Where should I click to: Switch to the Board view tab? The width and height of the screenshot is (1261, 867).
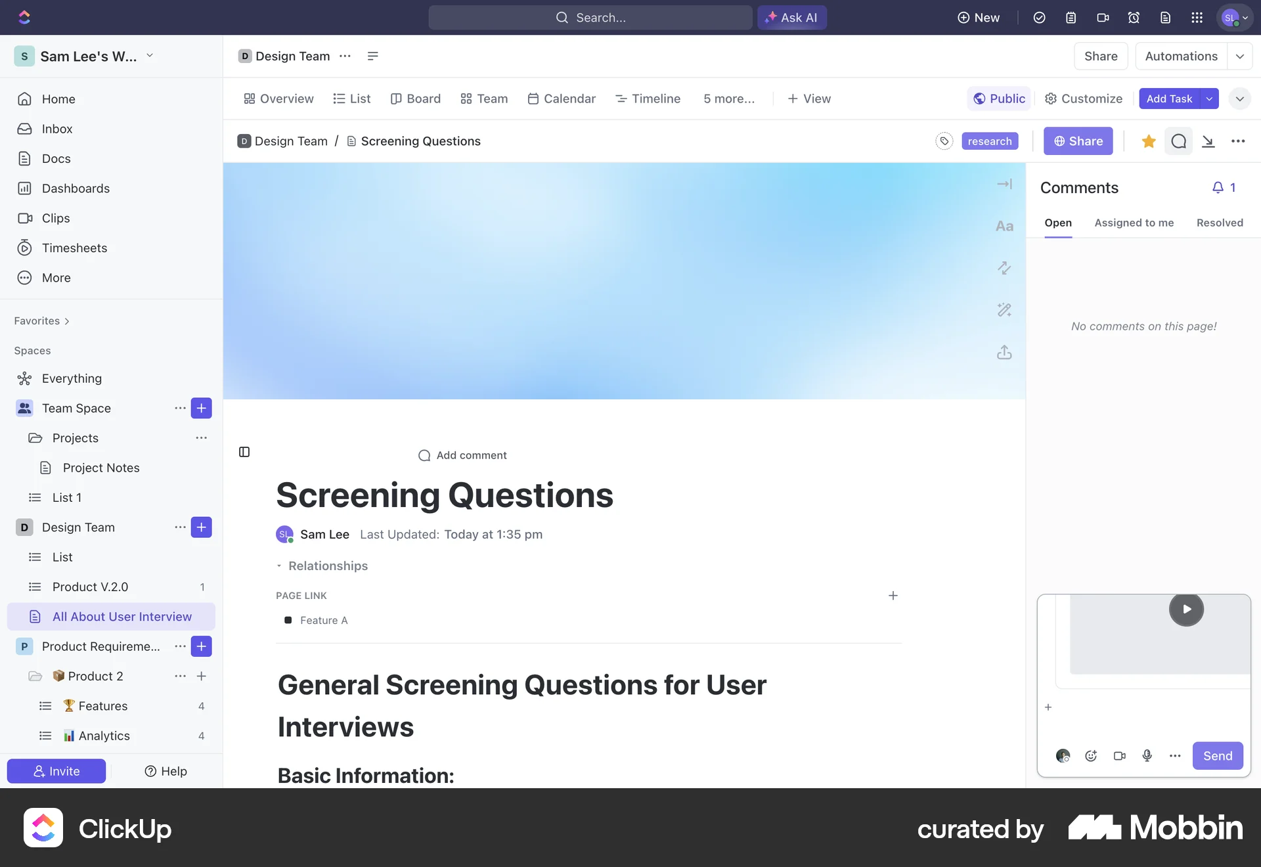[415, 99]
